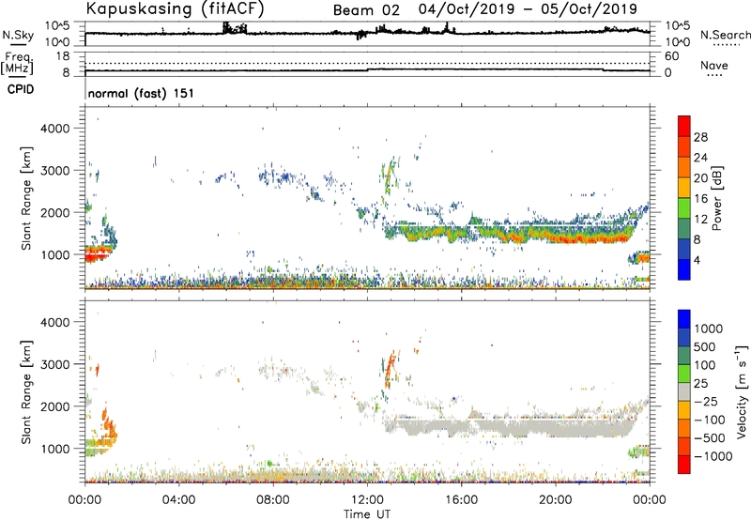The height and width of the screenshot is (520, 751).
Task: Click the '16:00' time axis tick label
Action: (x=461, y=500)
